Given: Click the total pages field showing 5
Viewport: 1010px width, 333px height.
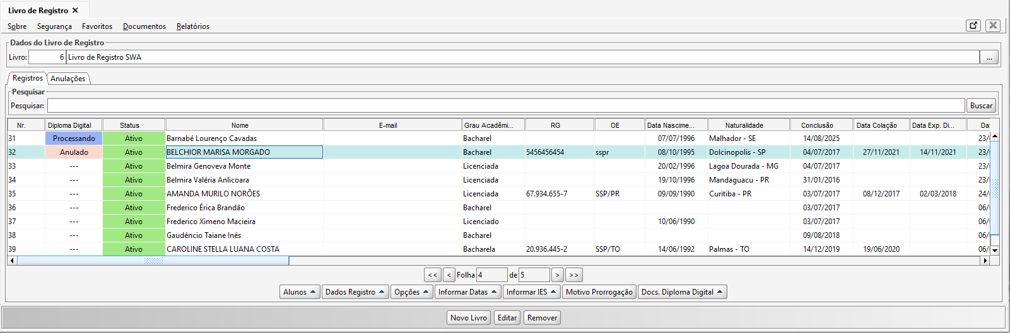Looking at the screenshot, I should [x=534, y=275].
